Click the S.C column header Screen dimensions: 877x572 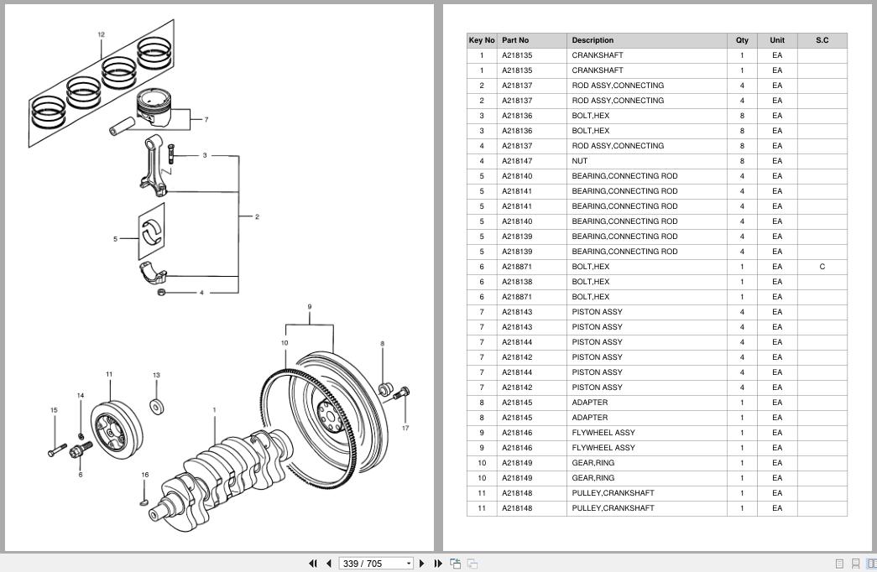(822, 40)
